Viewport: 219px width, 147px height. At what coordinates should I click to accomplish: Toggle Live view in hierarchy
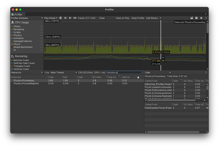(47, 72)
